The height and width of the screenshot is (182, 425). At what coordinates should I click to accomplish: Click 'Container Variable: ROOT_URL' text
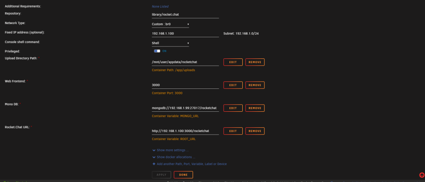click(174, 139)
